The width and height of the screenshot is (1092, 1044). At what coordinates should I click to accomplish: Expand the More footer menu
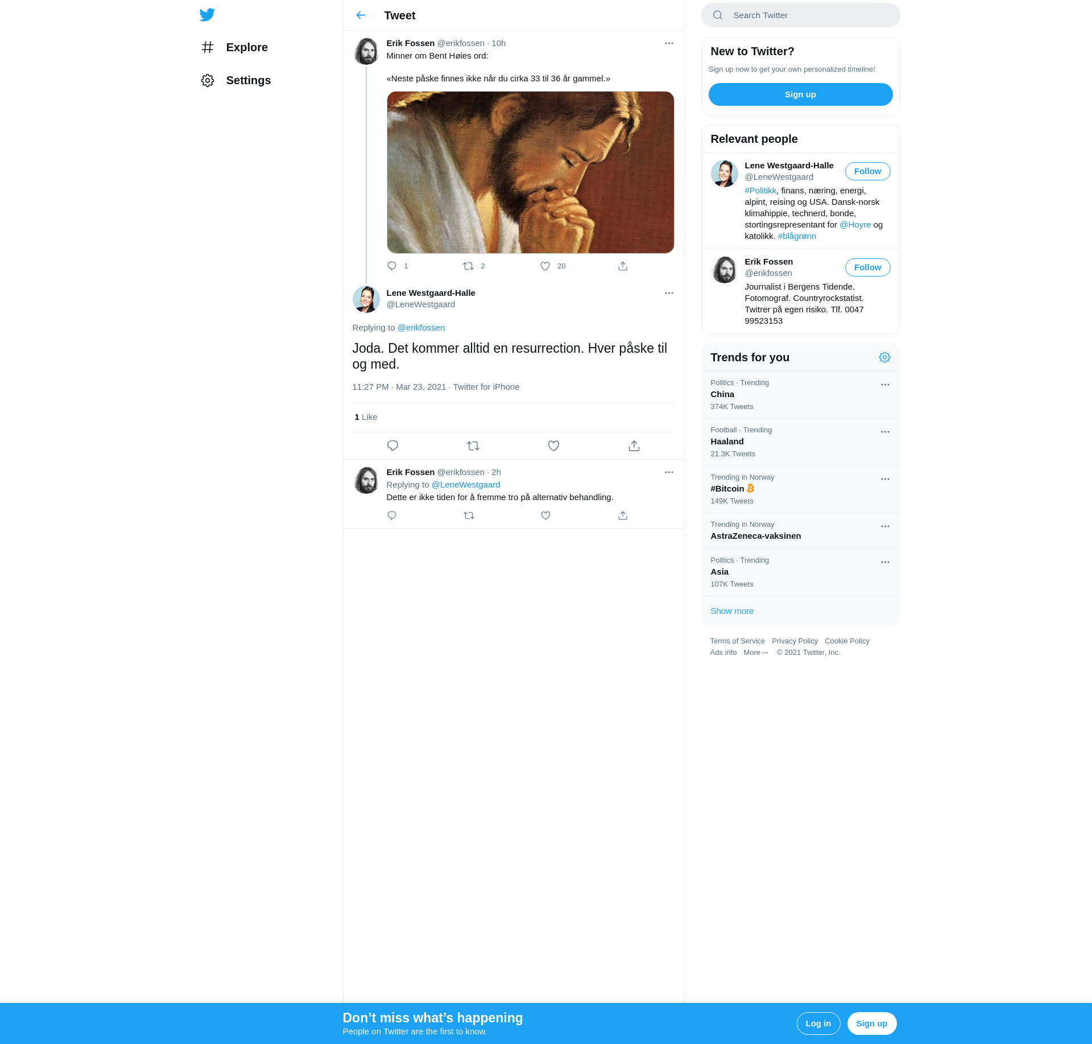click(756, 653)
